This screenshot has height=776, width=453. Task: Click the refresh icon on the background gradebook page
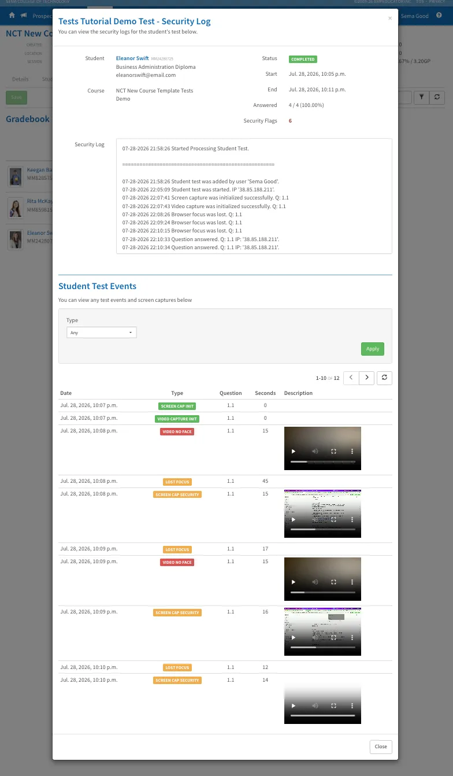point(437,97)
